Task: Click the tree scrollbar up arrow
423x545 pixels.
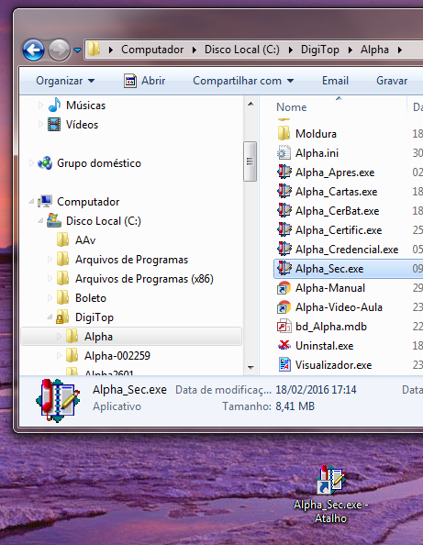Action: point(250,104)
